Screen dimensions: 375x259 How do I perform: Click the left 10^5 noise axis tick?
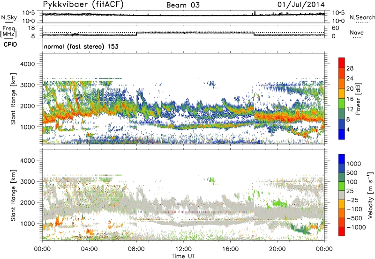29,13
